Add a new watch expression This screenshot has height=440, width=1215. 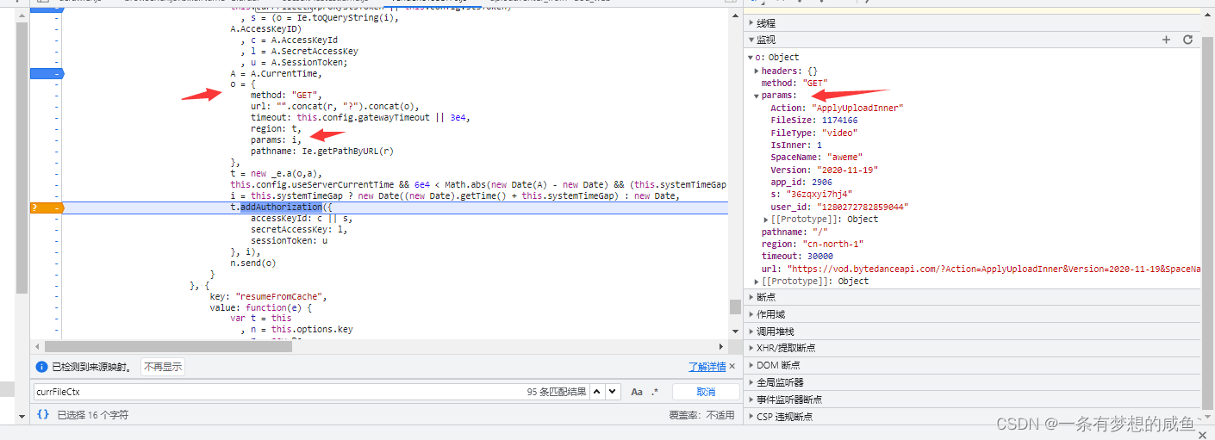(x=1166, y=40)
